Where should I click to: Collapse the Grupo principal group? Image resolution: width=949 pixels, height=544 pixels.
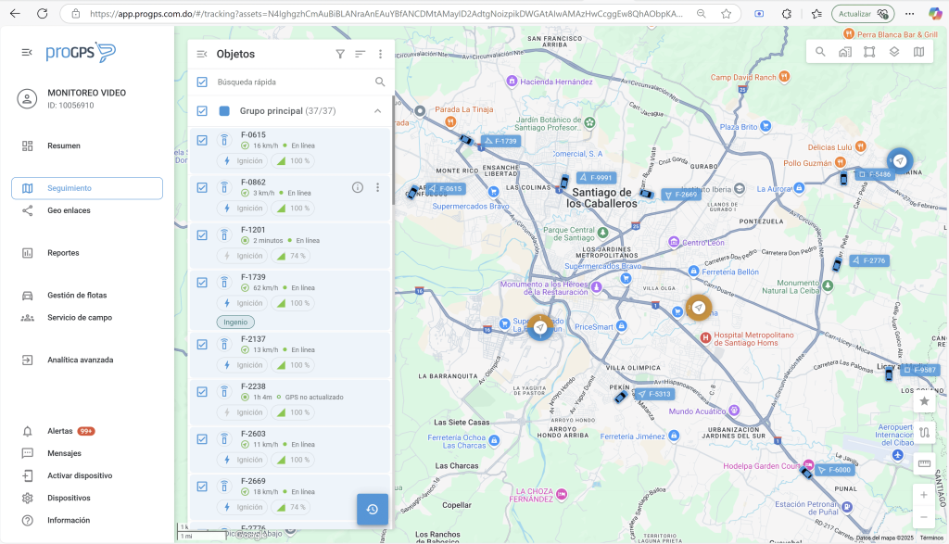tap(378, 110)
